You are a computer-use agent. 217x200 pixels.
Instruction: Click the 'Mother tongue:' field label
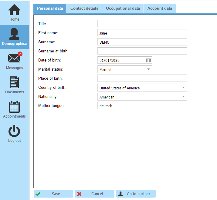pyautogui.click(x=51, y=105)
